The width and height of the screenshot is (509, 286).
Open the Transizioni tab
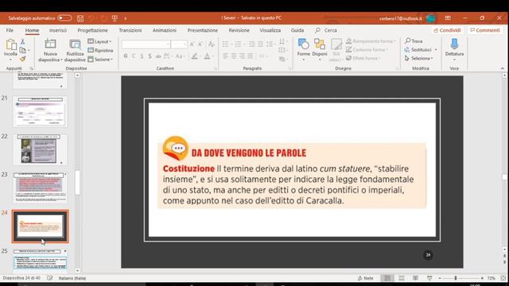pos(130,30)
